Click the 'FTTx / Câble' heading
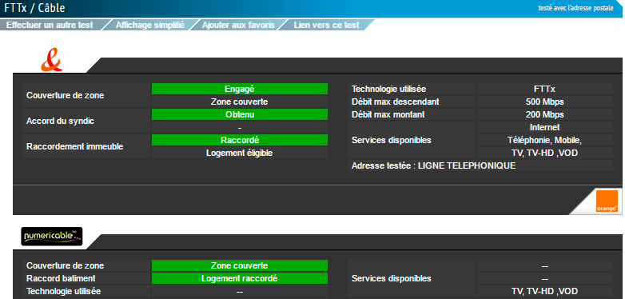This screenshot has height=299, width=625. point(34,7)
